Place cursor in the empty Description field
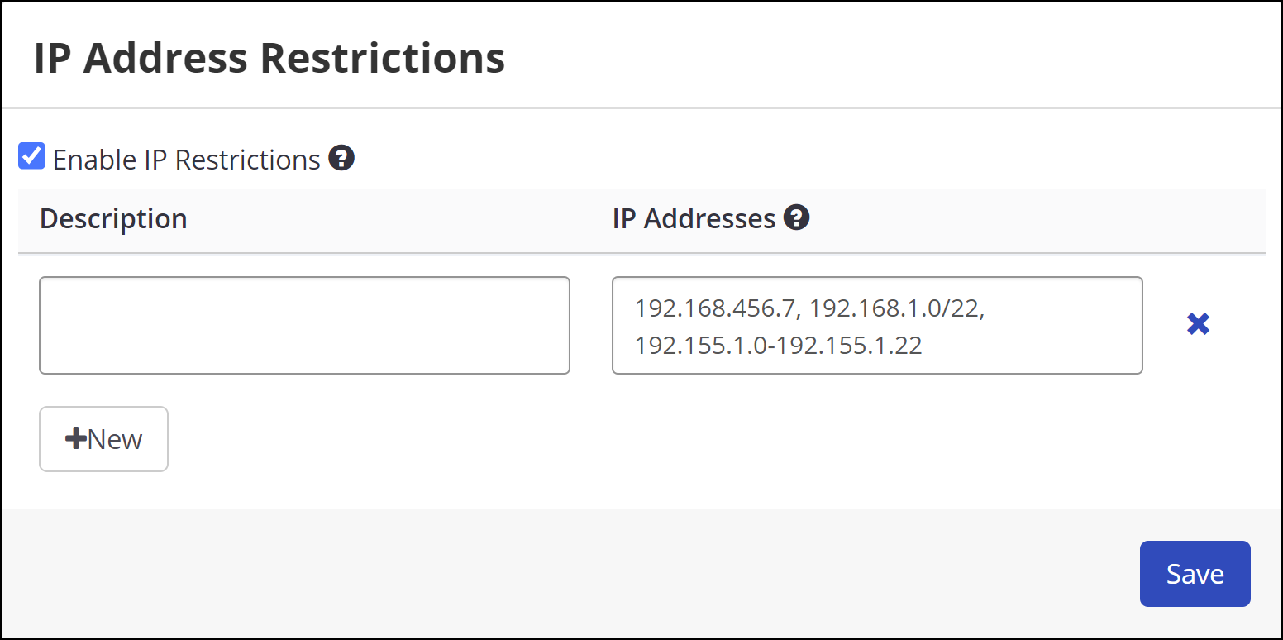Viewport: 1283px width, 640px height. (303, 325)
